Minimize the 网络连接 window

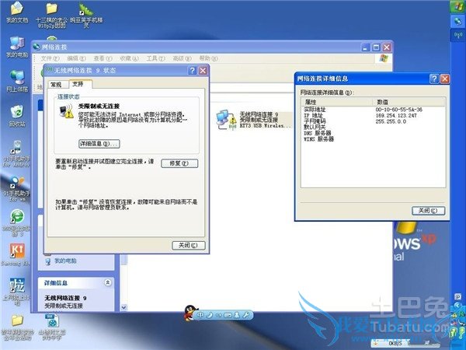[366, 47]
